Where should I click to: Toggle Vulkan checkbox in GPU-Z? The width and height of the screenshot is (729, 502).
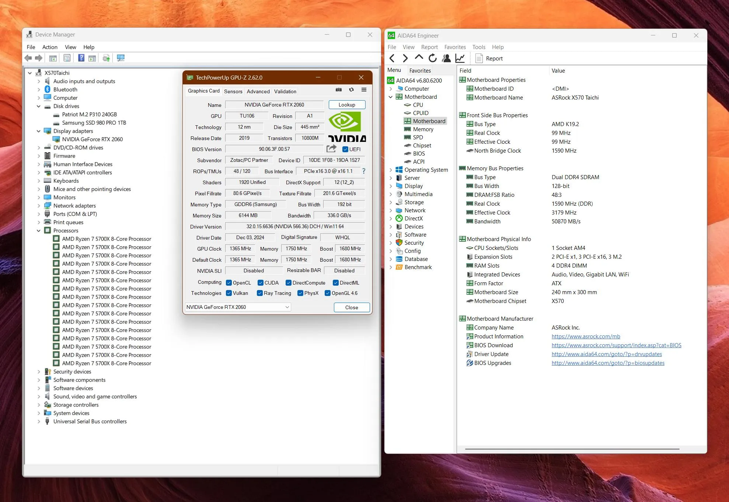(x=229, y=293)
